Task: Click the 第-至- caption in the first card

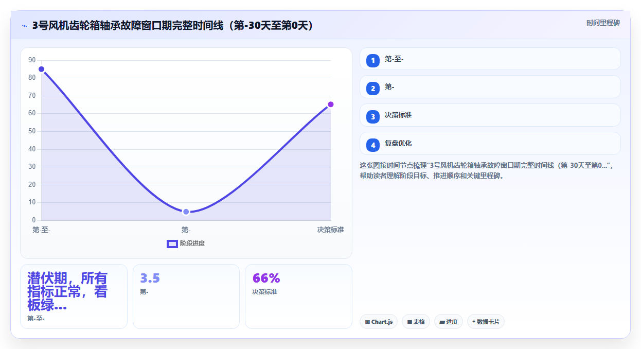Action: pyautogui.click(x=36, y=319)
